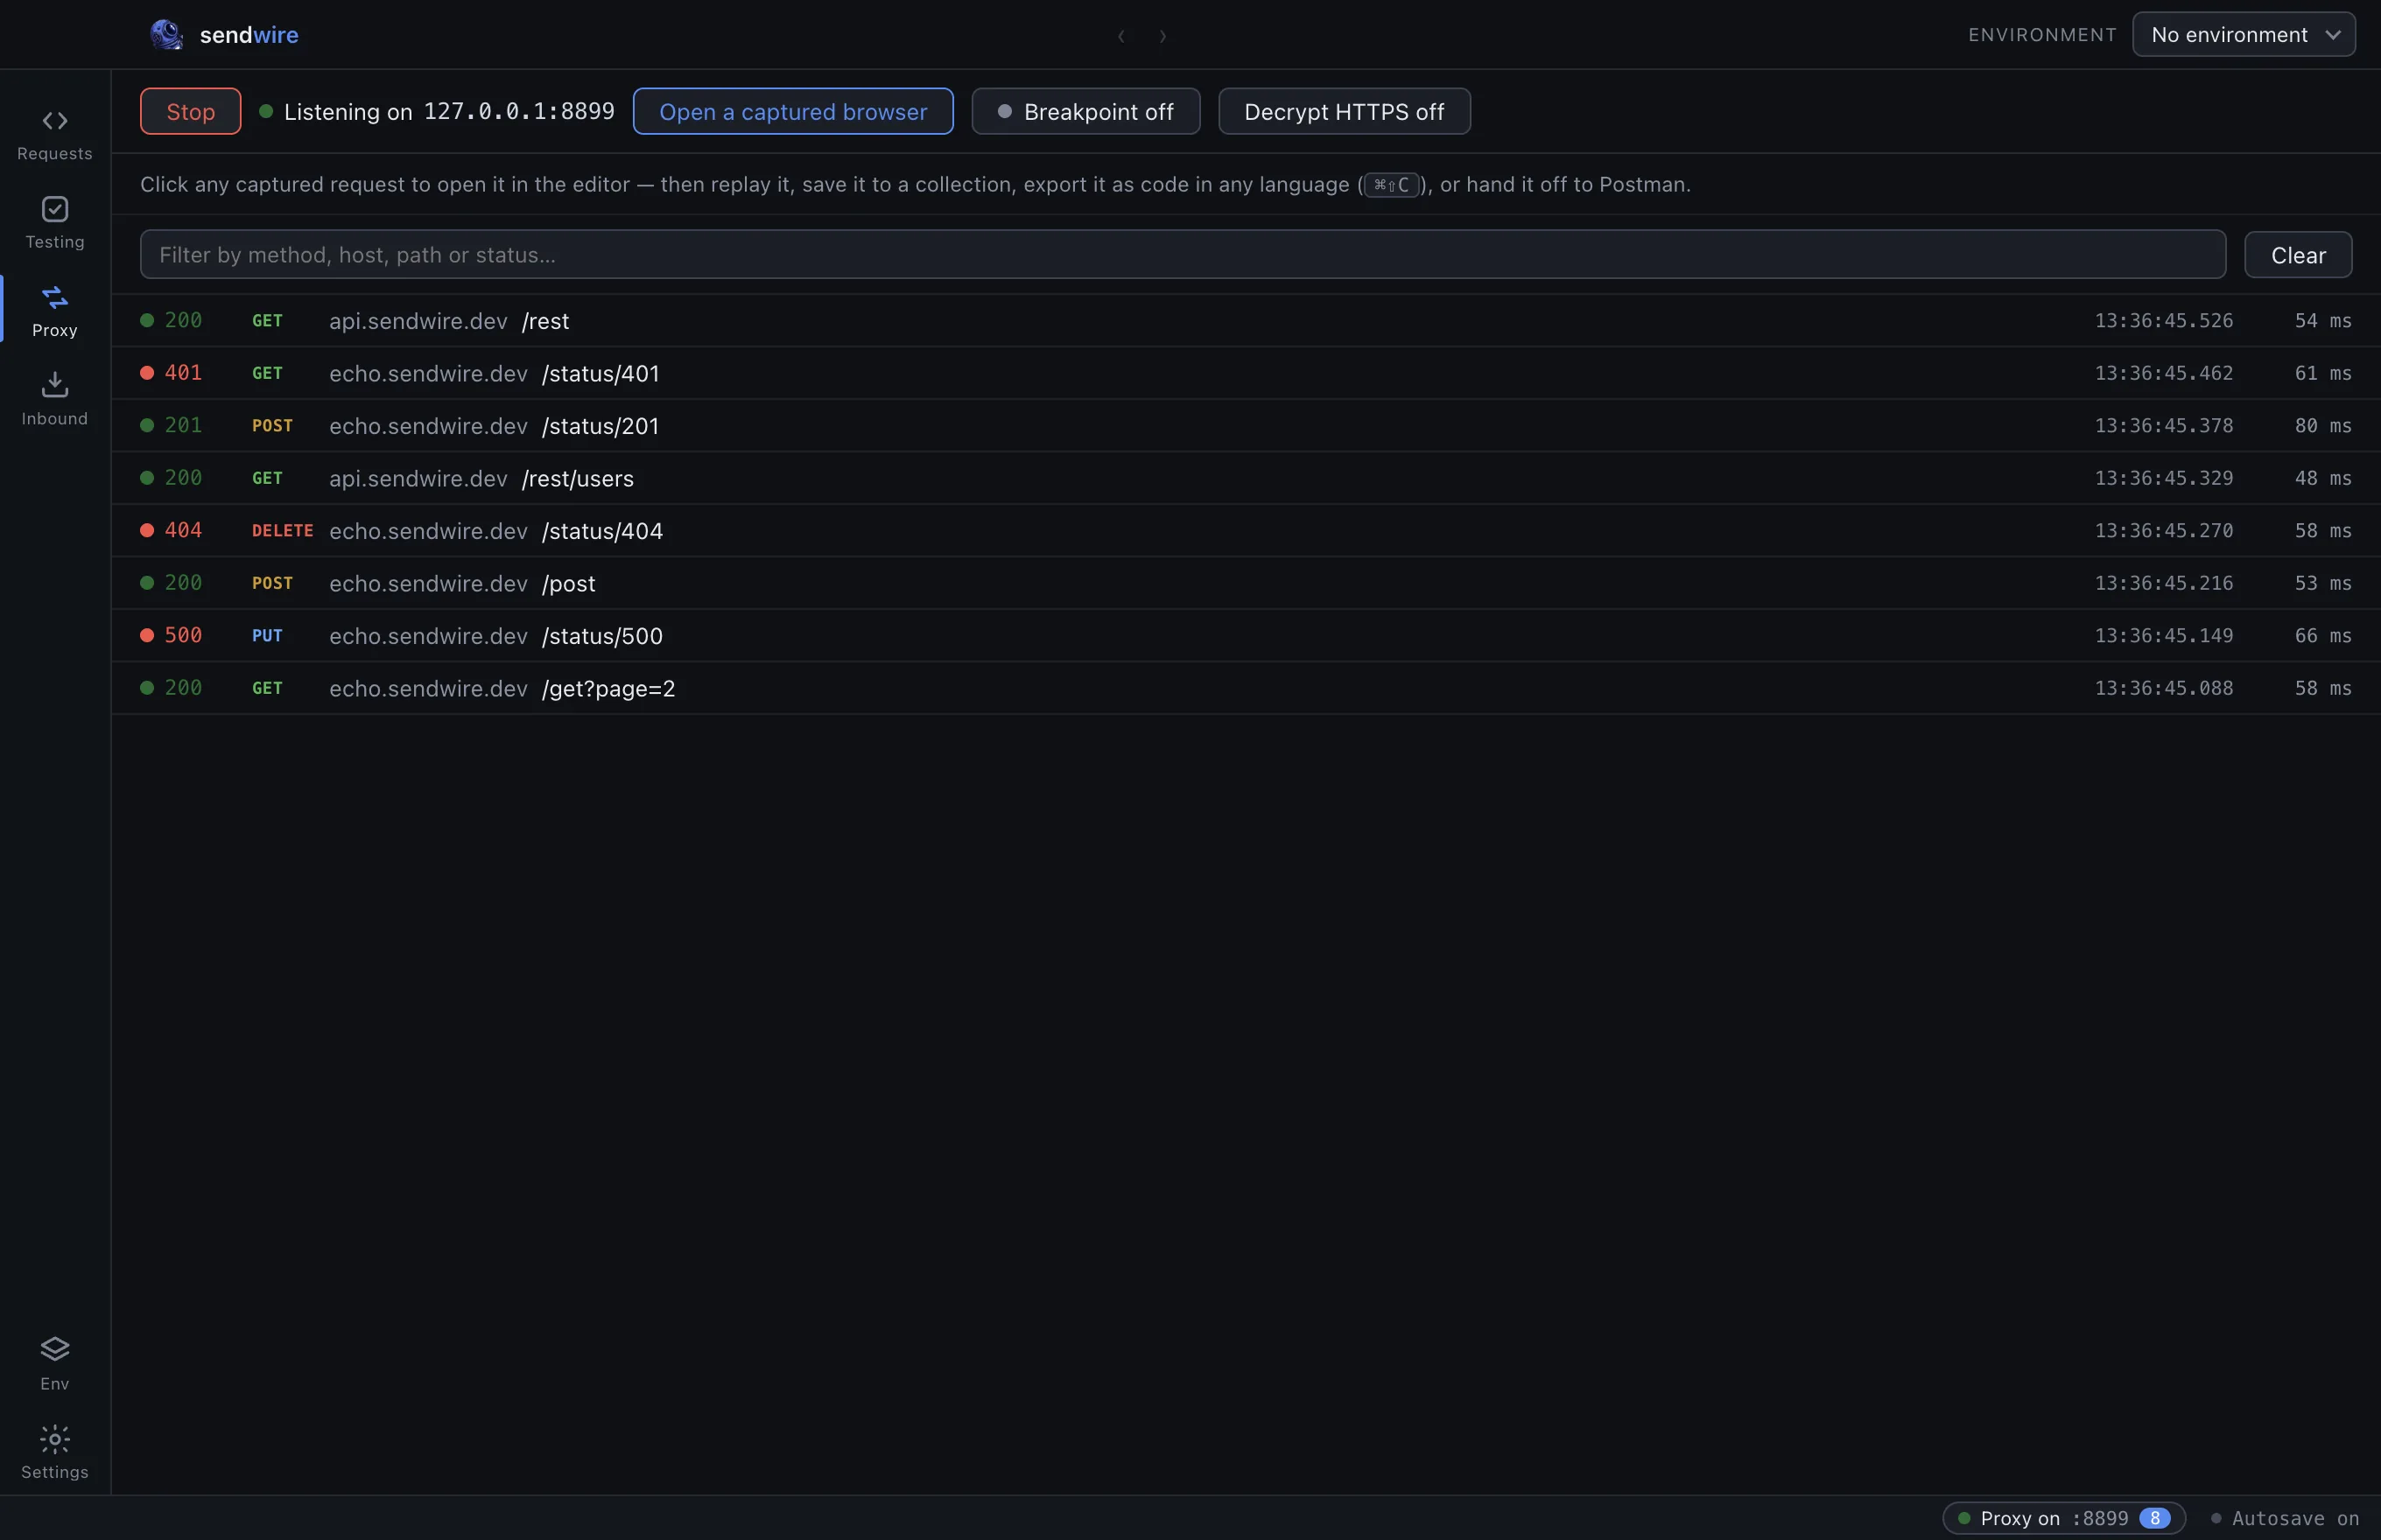Clear the captured request list

pos(2297,255)
